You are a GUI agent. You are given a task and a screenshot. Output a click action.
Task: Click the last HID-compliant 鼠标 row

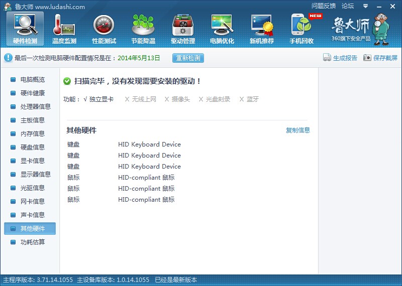121,200
